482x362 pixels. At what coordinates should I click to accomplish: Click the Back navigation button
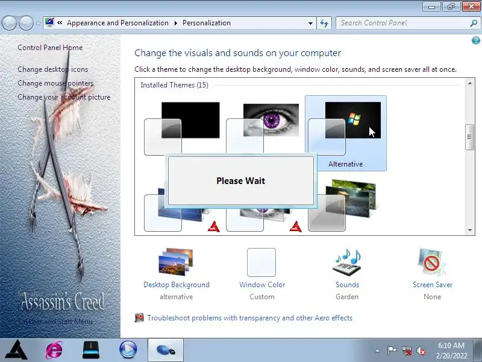pyautogui.click(x=9, y=23)
